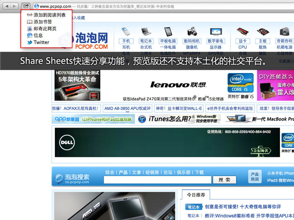Click the motherboard category icon
The image size is (294, 220).
coord(263,31)
